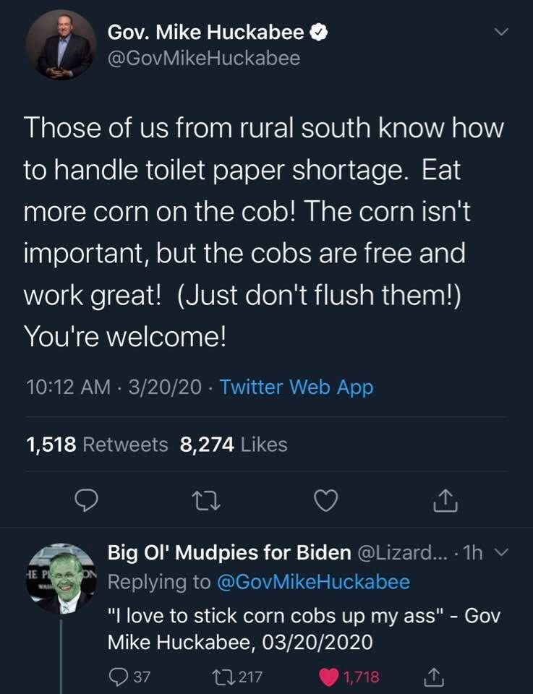Open Mike Huckabee's profile picture

tap(61, 45)
